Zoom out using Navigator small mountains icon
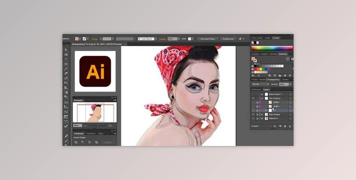Viewport: 356px width, 180px height. (x=85, y=126)
